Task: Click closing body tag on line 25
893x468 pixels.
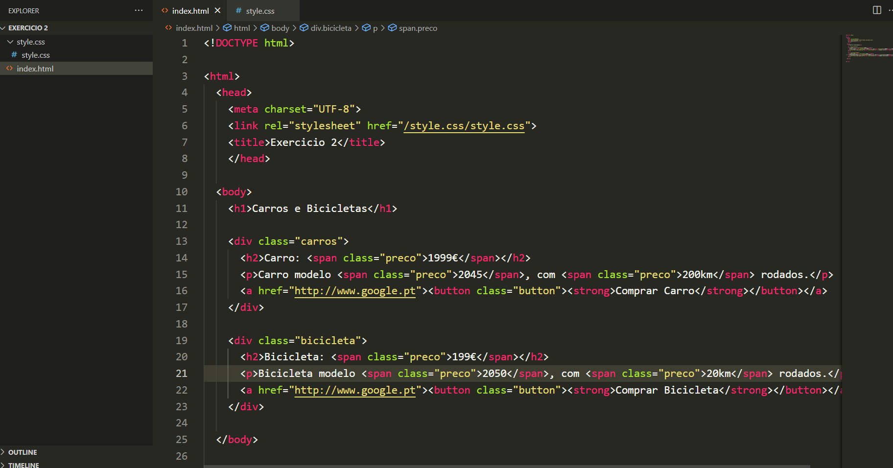Action: point(237,440)
